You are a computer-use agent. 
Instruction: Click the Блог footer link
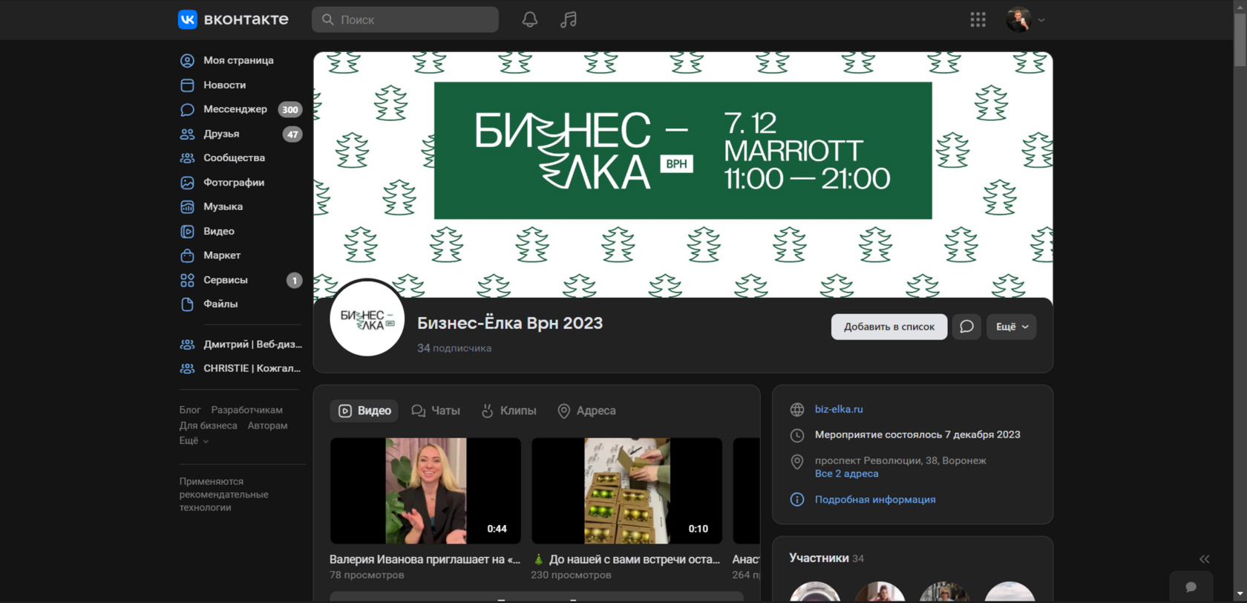190,410
